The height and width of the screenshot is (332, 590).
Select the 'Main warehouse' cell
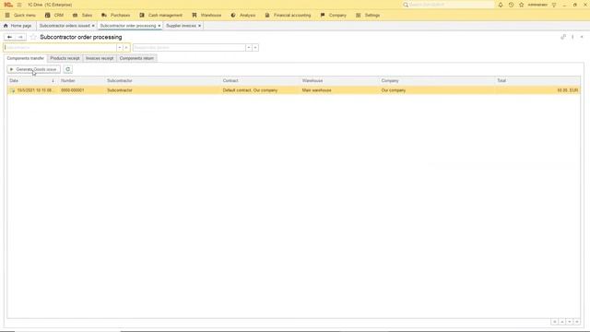[339, 90]
